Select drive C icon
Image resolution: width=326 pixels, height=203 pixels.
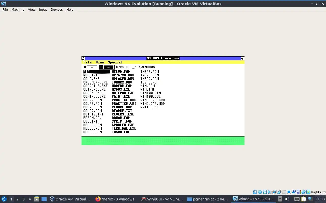(x=107, y=67)
